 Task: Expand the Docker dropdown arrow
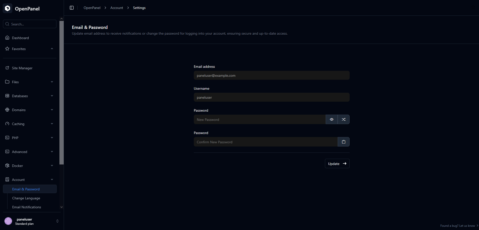click(52, 166)
